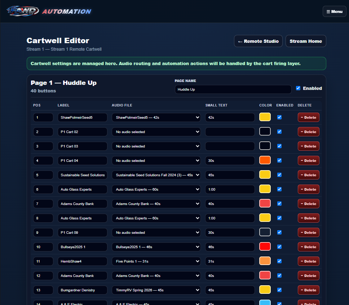Open color swatch for row 7 Adams County Bank
349x305 pixels.
click(x=265, y=203)
